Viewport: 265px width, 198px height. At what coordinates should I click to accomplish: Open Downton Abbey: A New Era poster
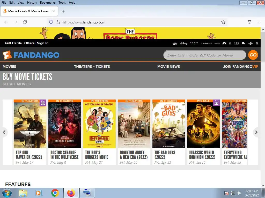point(134,124)
